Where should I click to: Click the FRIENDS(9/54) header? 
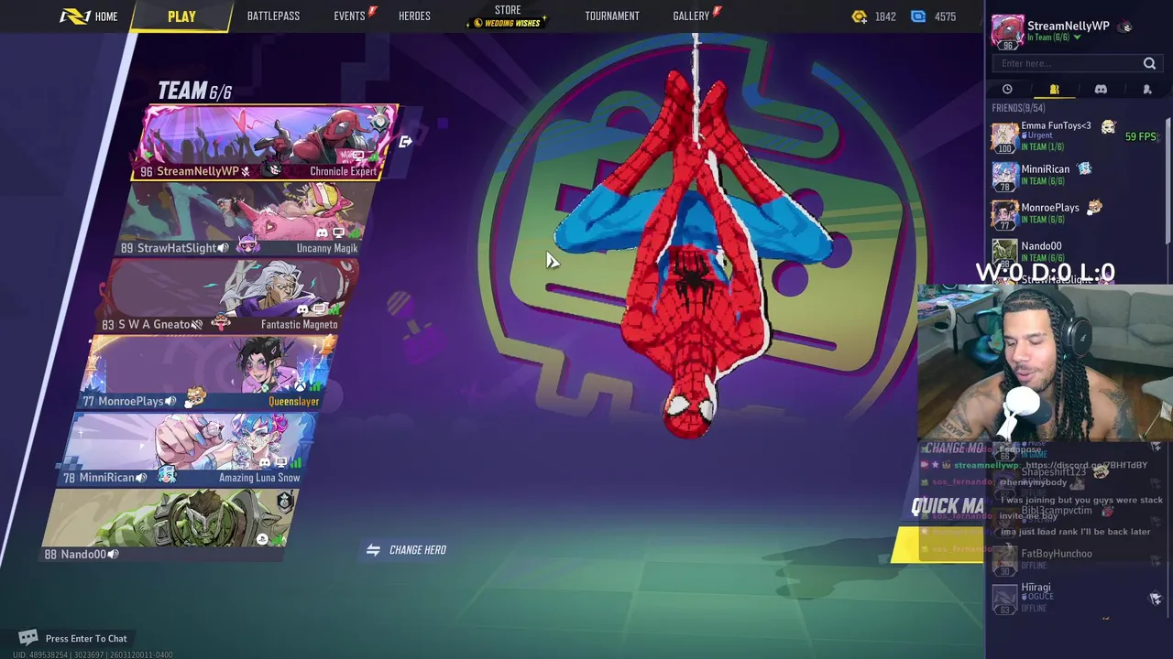[x=1018, y=108]
